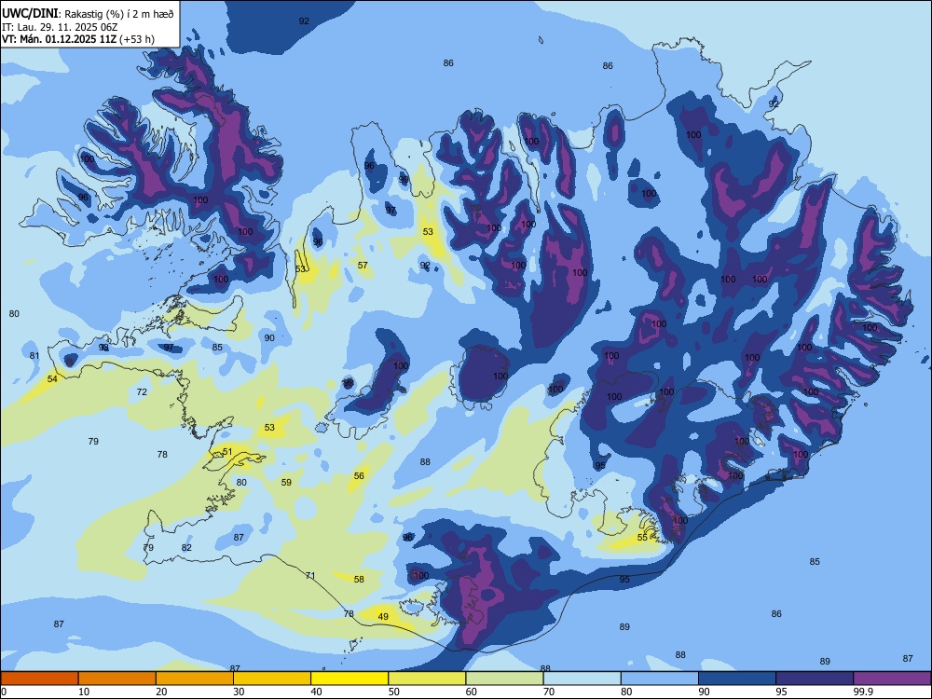This screenshot has height=699, width=932.
Task: Click the '82' humidity value on the map
Action: click(186, 547)
